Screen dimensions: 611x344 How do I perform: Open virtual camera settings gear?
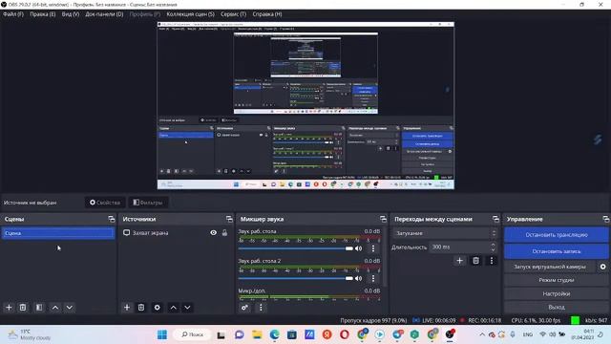(602, 267)
